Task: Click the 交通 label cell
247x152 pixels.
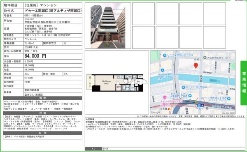Action: coord(14,29)
